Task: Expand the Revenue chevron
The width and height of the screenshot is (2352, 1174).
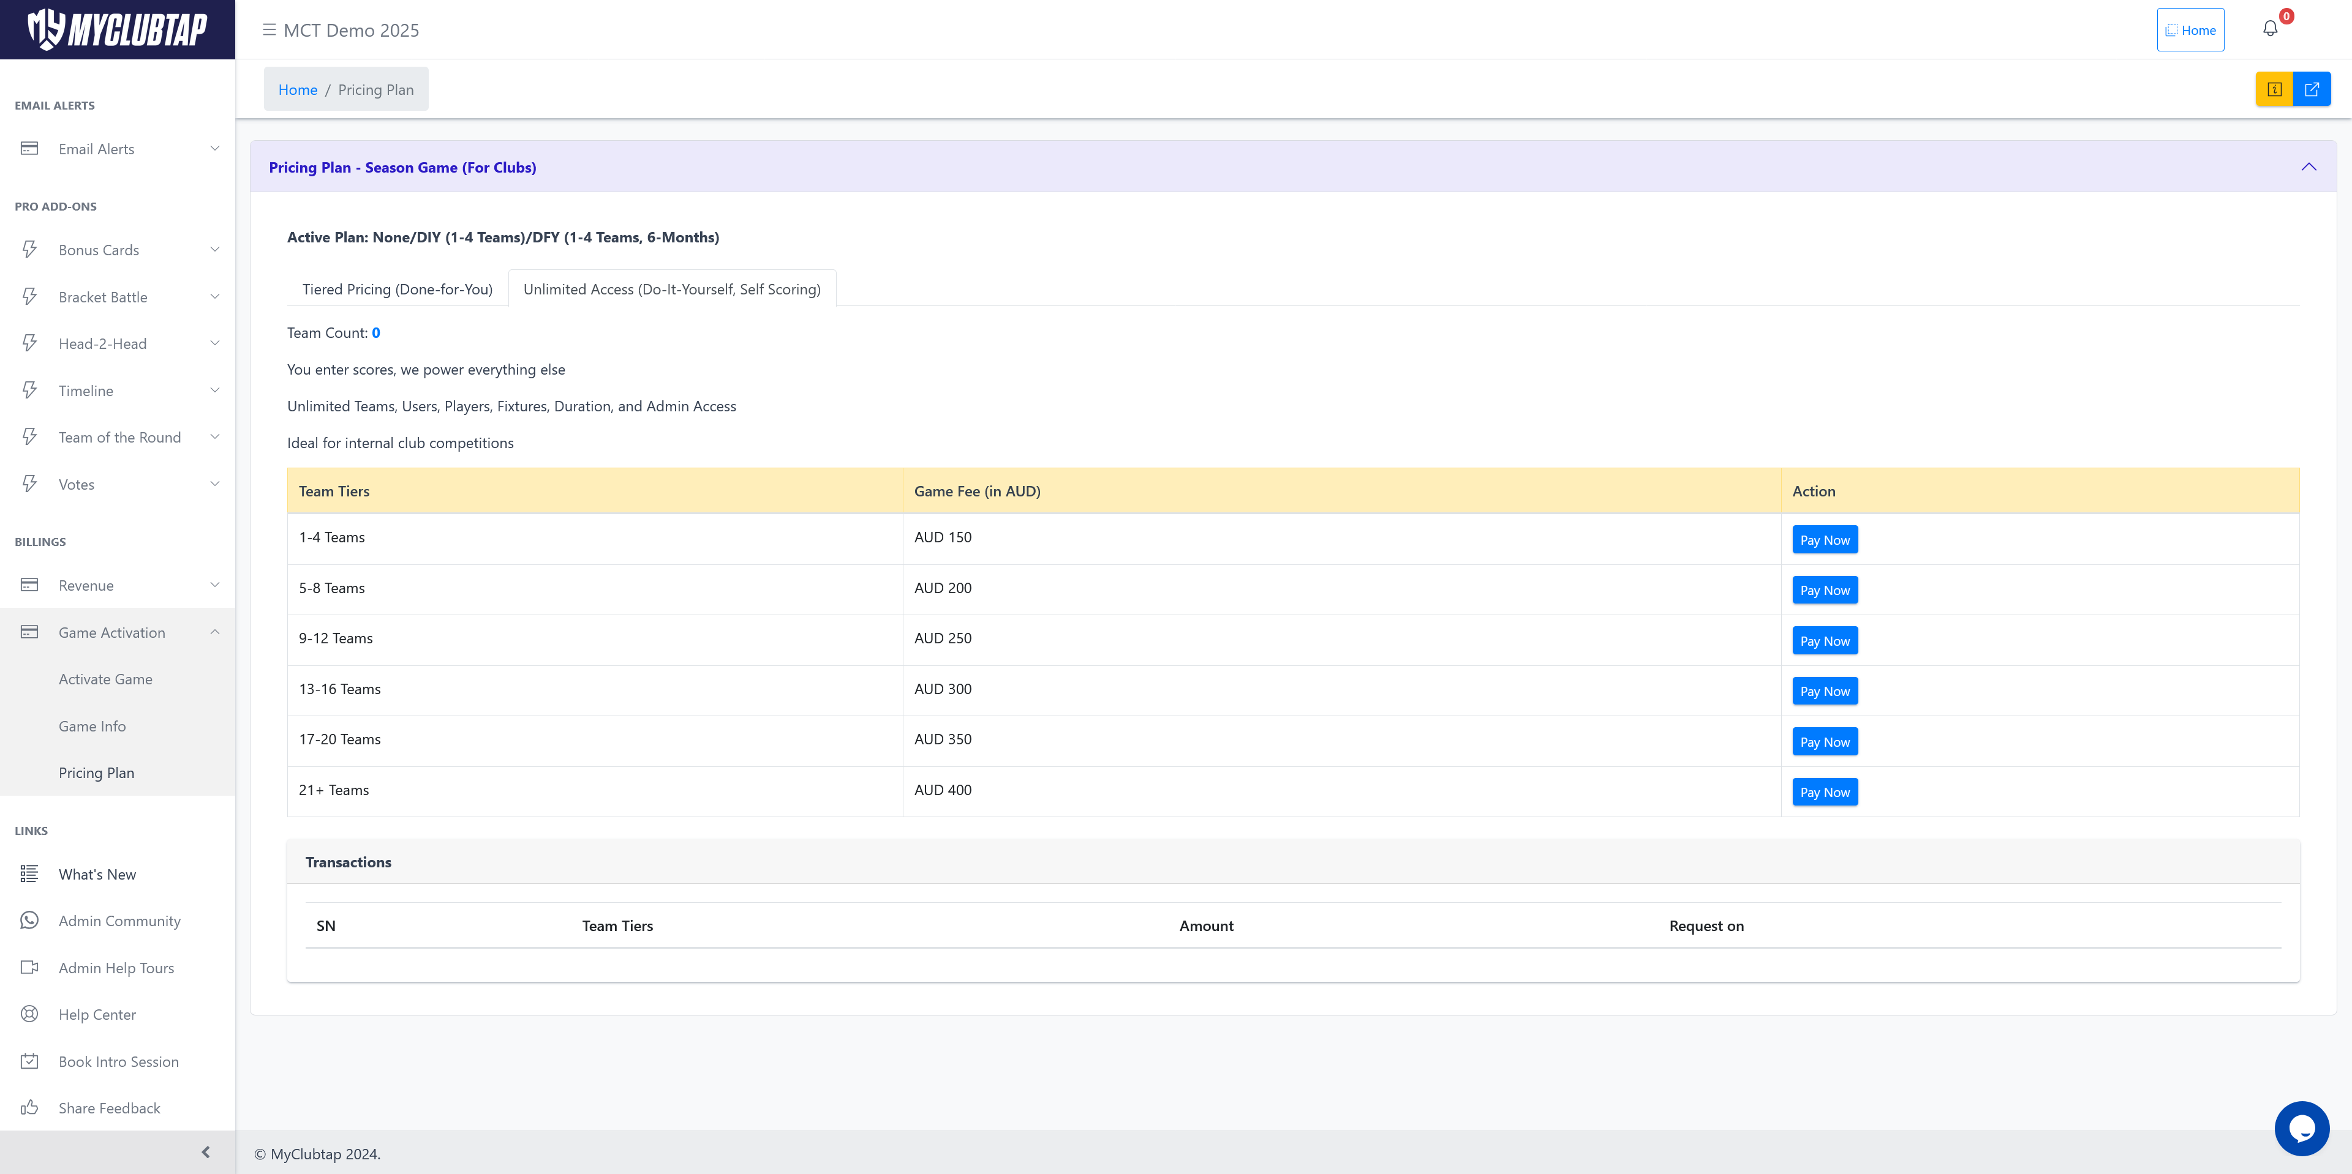Action: pos(214,585)
